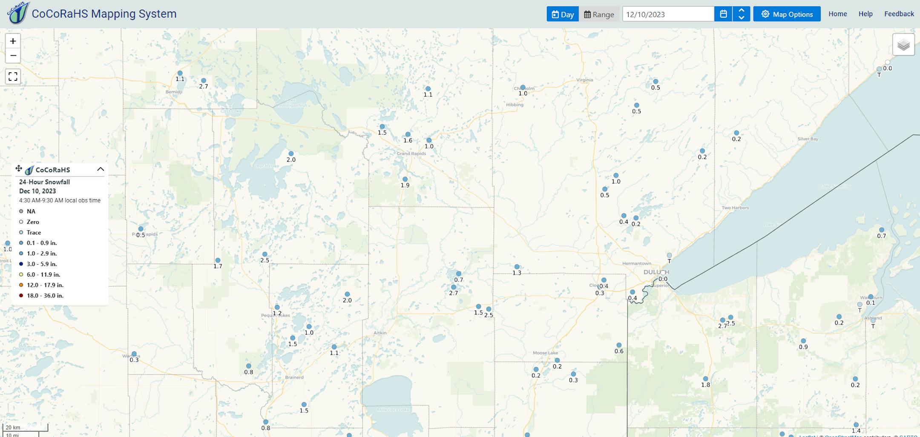The width and height of the screenshot is (920, 437).
Task: Click the CoCoRaHS logo in header
Action: pyautogui.click(x=18, y=13)
